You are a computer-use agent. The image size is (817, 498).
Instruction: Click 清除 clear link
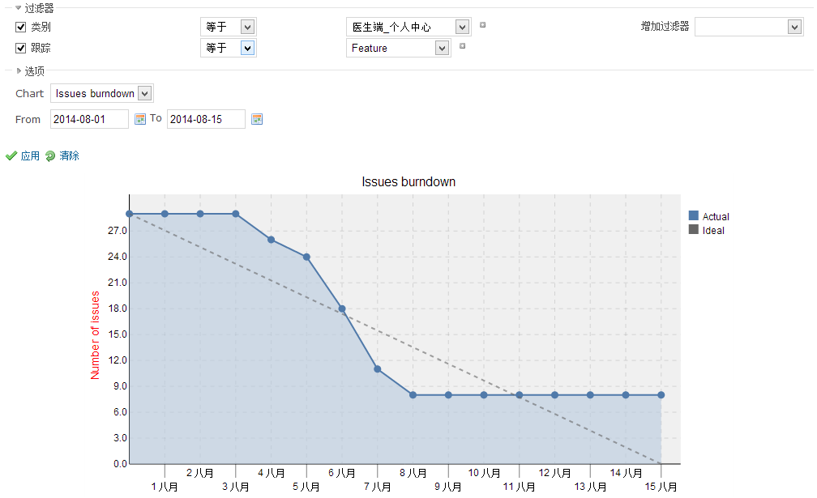[70, 155]
